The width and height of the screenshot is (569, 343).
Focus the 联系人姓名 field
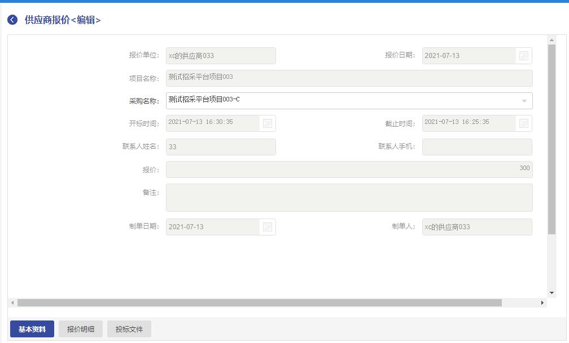point(221,147)
